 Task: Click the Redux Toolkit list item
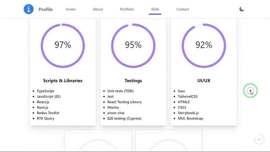click(48, 113)
